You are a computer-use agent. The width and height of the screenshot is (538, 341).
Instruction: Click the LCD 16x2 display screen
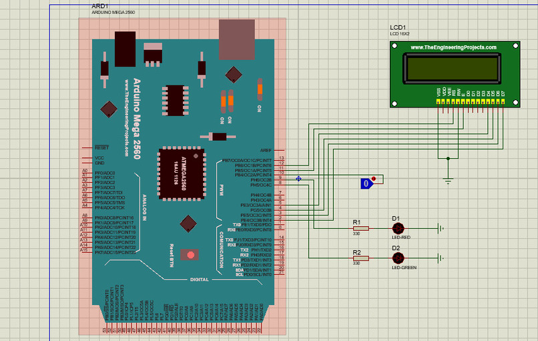[x=452, y=69]
